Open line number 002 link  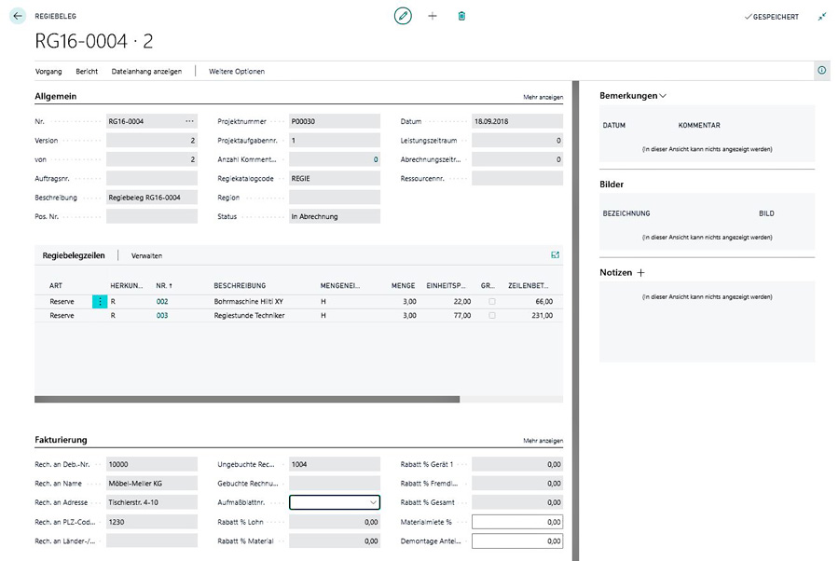coord(162,302)
